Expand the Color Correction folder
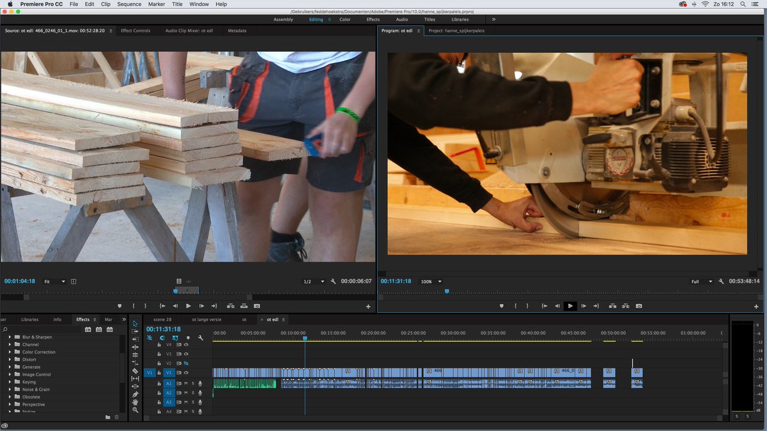 click(10, 352)
